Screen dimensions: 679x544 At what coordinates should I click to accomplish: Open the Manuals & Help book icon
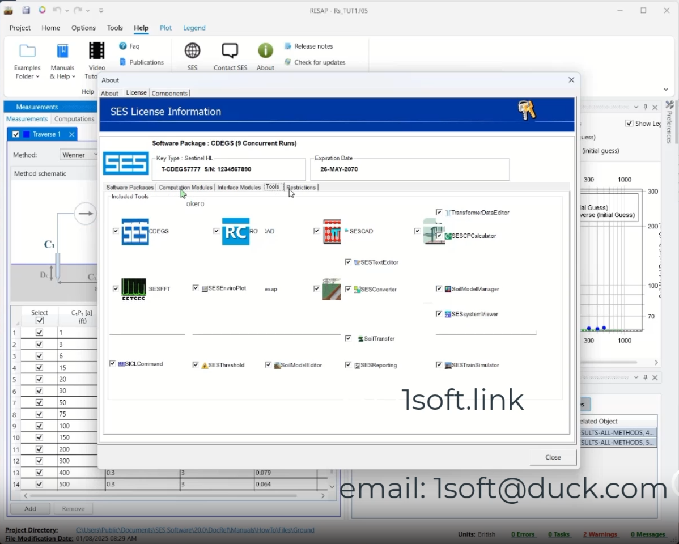(62, 51)
